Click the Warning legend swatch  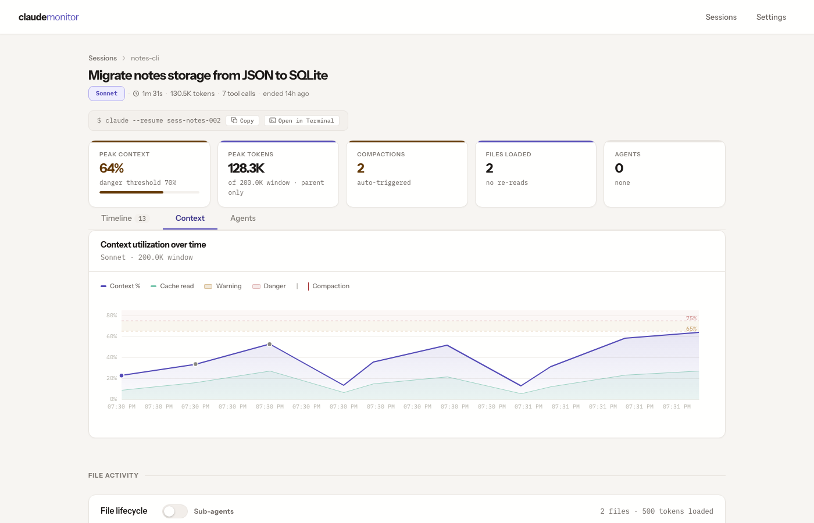208,286
